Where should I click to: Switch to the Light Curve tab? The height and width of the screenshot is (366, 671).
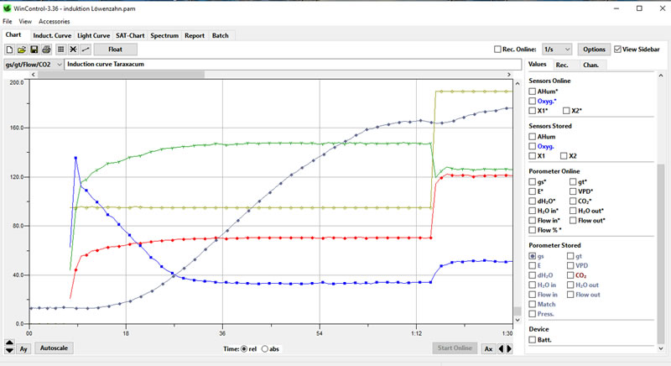[x=93, y=35]
